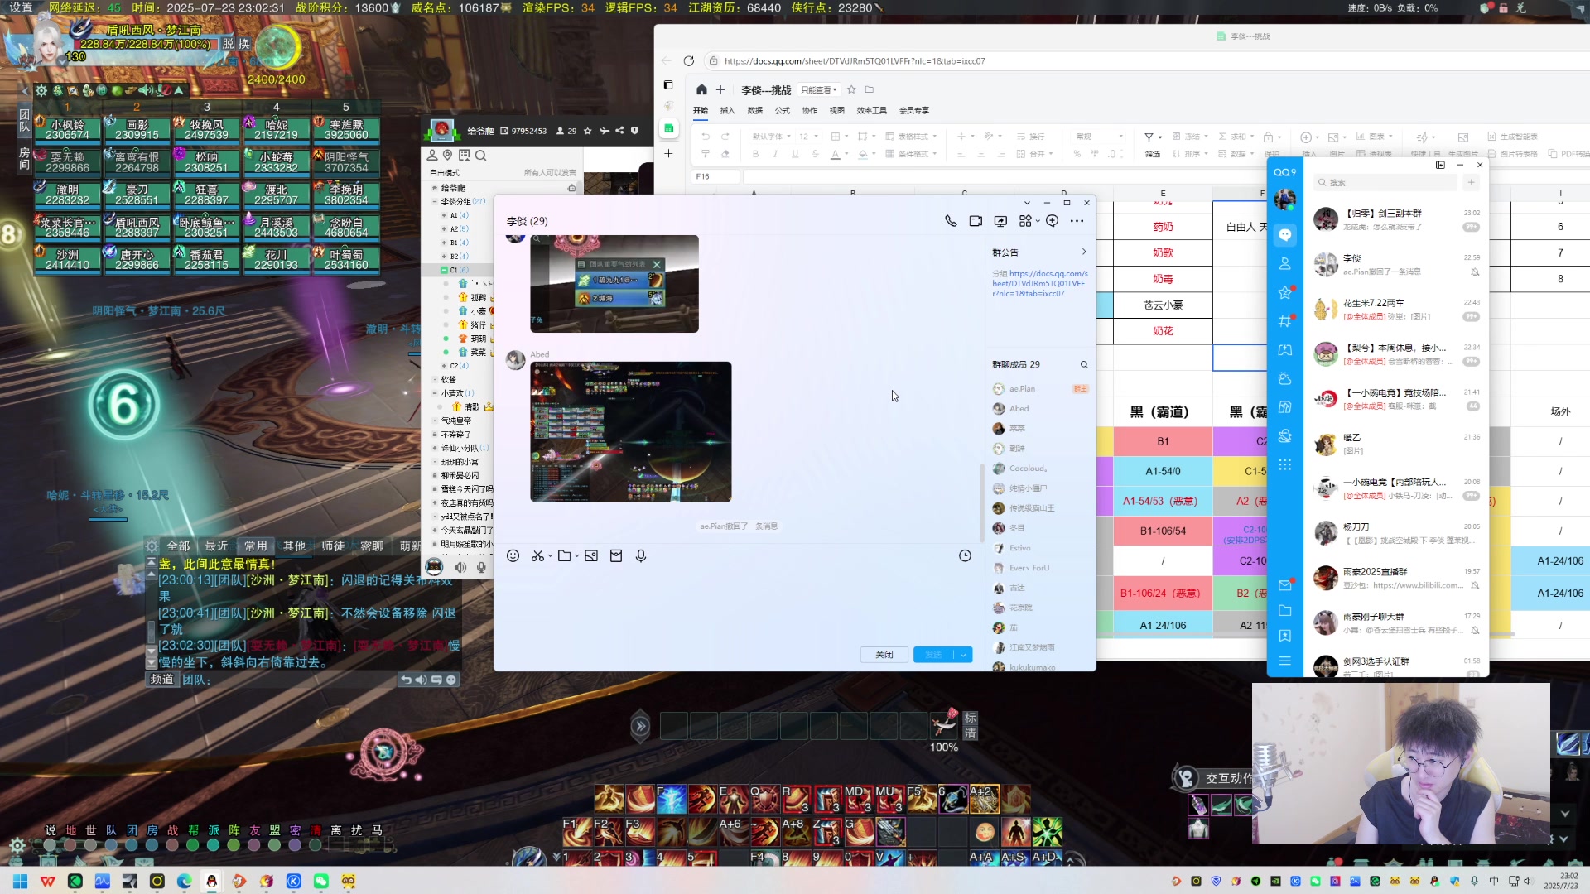The height and width of the screenshot is (894, 1590).
Task: Open the 表格样式 dropdown
Action: click(x=911, y=137)
